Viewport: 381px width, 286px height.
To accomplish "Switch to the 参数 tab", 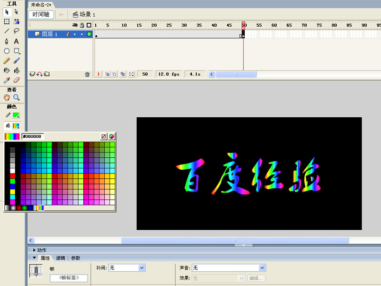I will click(76, 258).
